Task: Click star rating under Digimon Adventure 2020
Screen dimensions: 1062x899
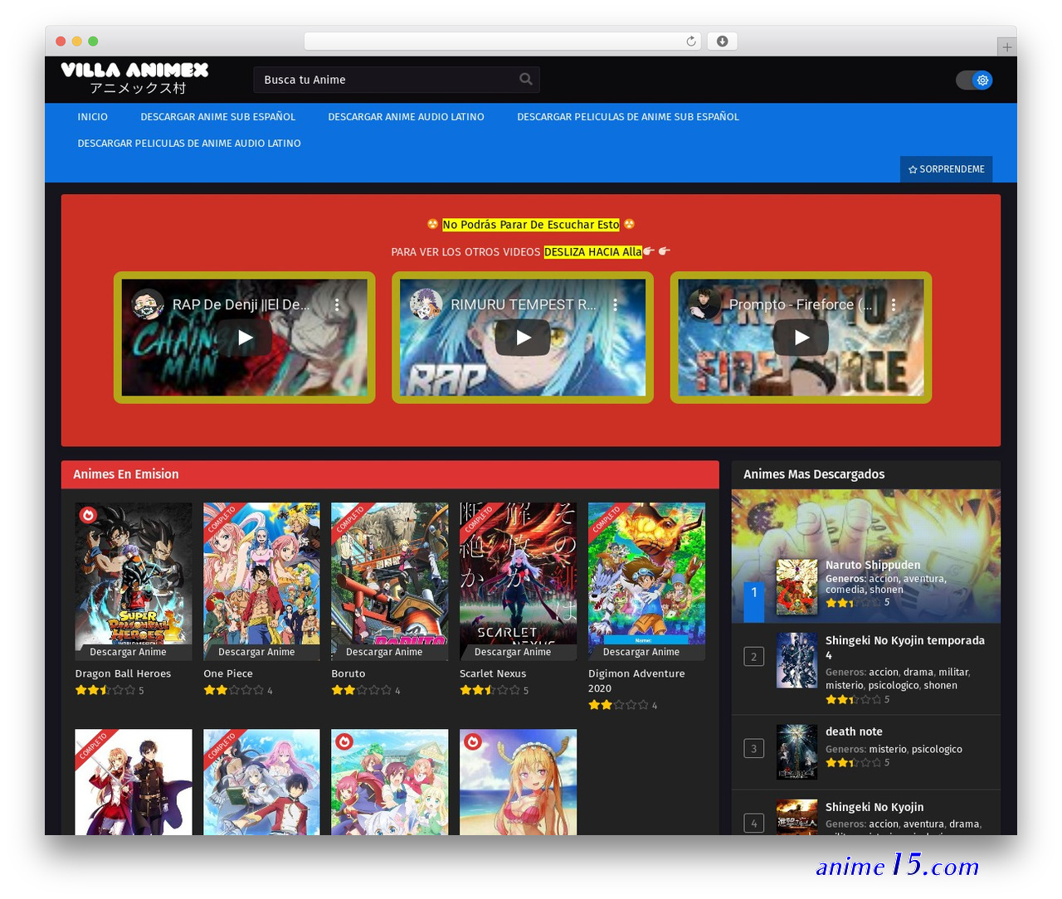Action: (619, 705)
